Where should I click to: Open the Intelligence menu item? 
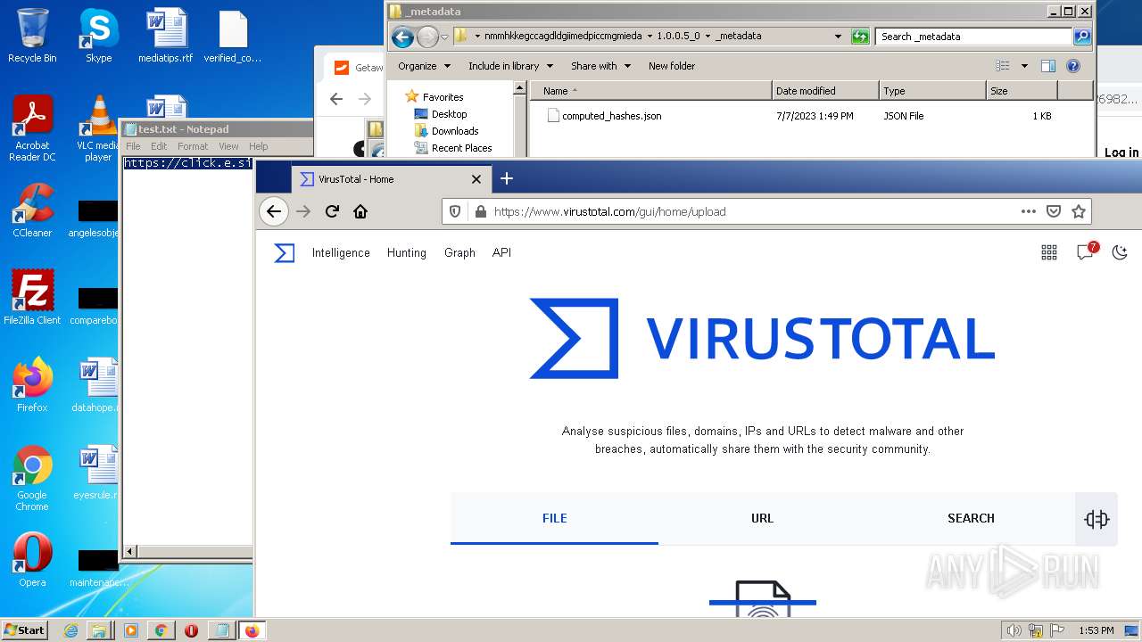[x=341, y=252]
